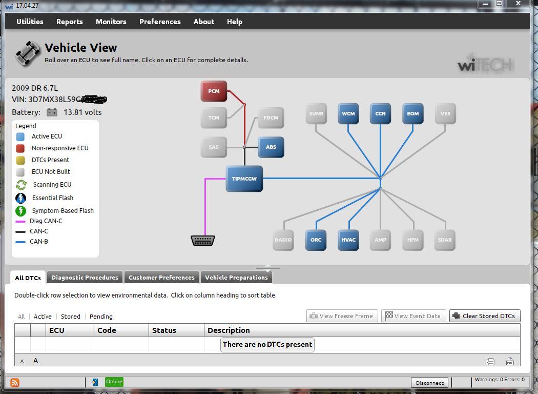Click the Non-responsive ECU legend swatch
Image resolution: width=538 pixels, height=394 pixels.
[20, 148]
